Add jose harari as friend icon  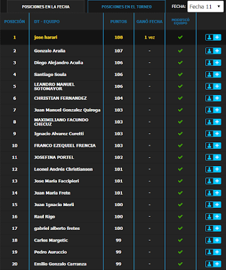click(213, 37)
